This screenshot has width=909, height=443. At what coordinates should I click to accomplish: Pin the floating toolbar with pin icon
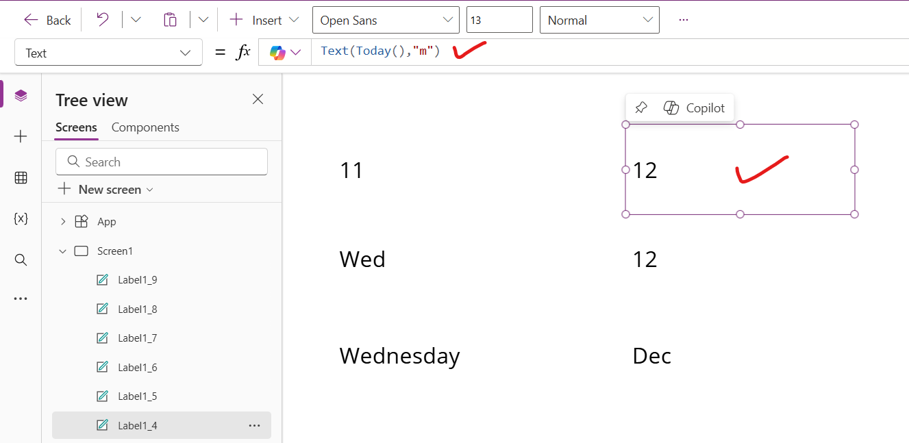tap(641, 107)
